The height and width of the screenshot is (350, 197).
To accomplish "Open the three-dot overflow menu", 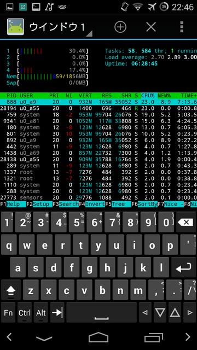I will (182, 27).
